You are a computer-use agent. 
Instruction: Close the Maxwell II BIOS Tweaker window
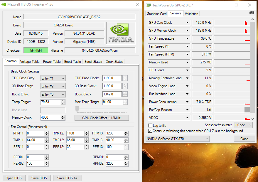[x=138, y=4]
